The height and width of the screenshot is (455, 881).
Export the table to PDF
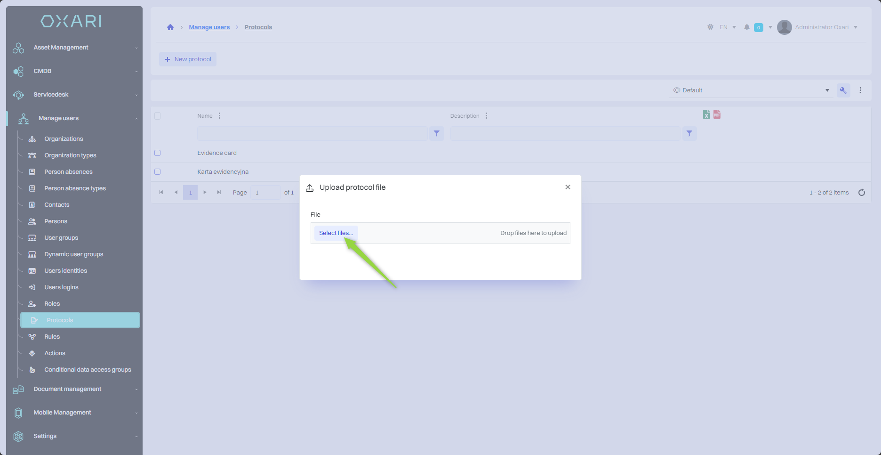click(717, 114)
